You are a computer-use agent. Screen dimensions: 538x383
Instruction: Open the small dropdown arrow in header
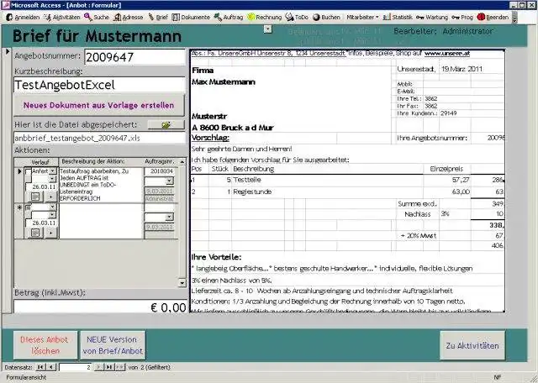coord(268,29)
